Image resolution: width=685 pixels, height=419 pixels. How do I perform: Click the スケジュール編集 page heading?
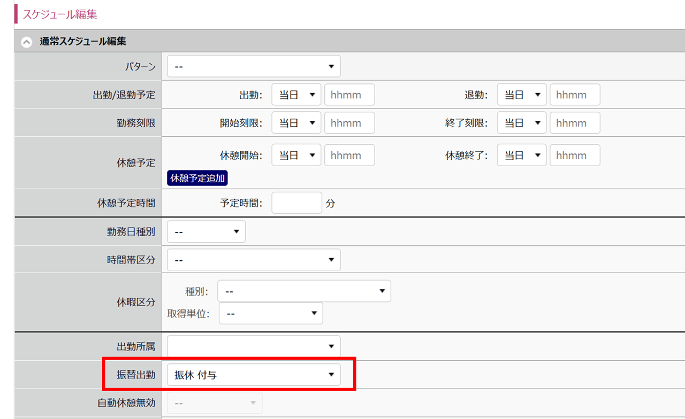point(60,14)
